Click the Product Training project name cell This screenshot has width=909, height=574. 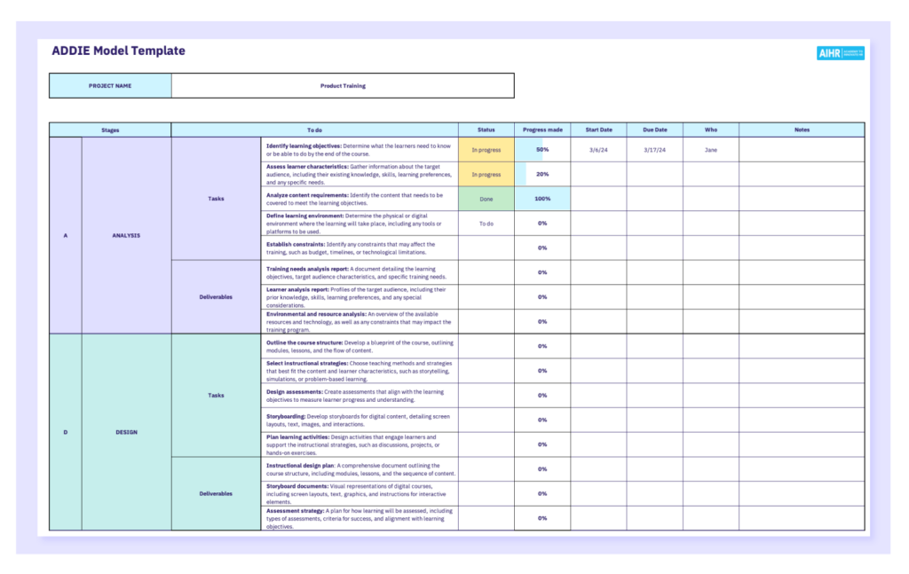[344, 85]
